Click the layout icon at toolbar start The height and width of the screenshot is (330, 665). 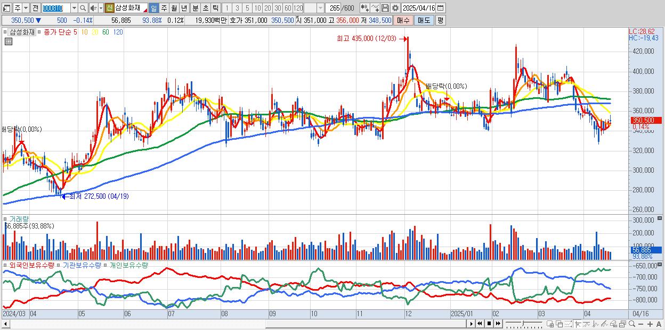[6, 8]
